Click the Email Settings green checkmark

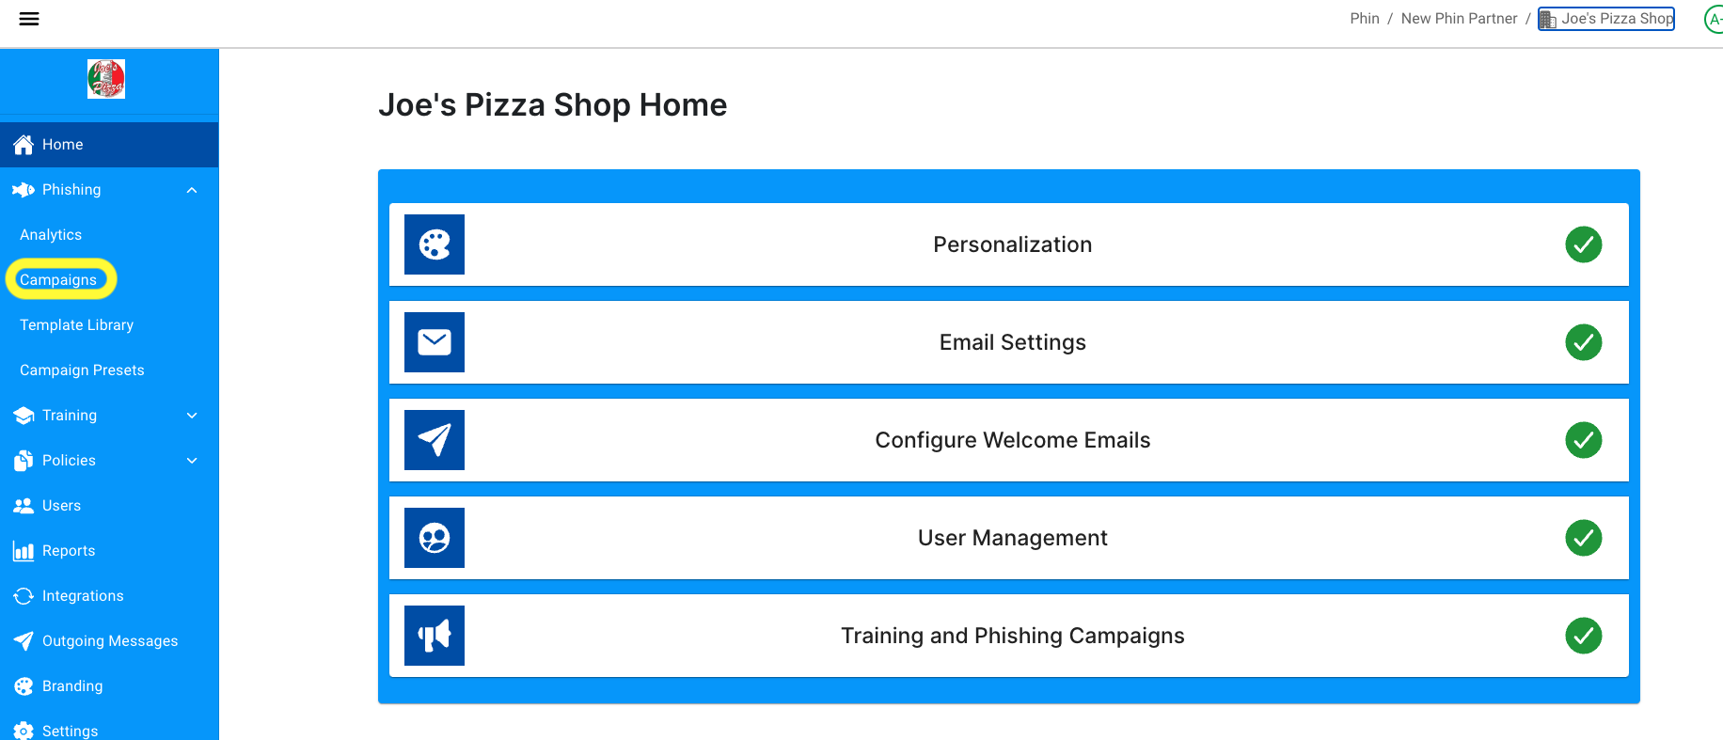coord(1584,342)
